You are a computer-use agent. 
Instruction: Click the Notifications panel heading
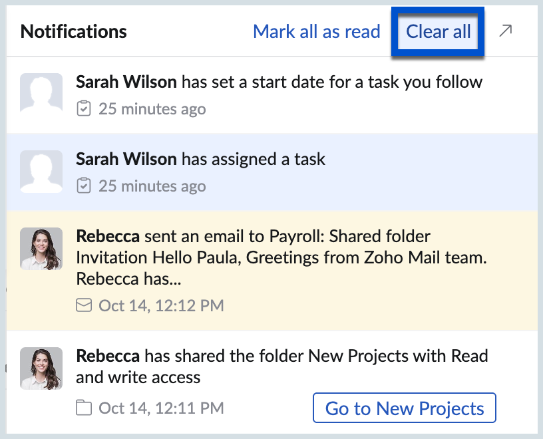(74, 31)
